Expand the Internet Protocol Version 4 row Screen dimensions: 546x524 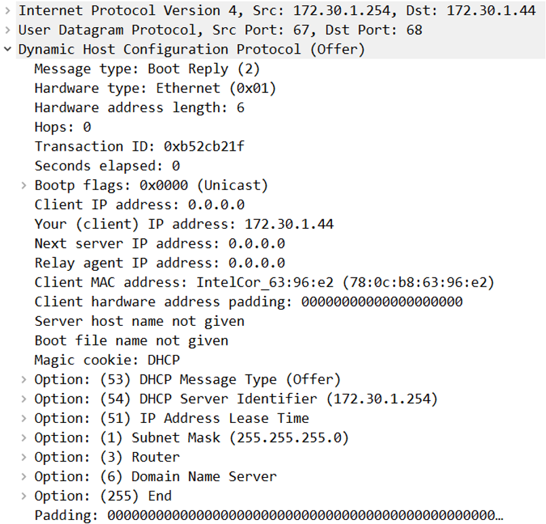(x=7, y=11)
